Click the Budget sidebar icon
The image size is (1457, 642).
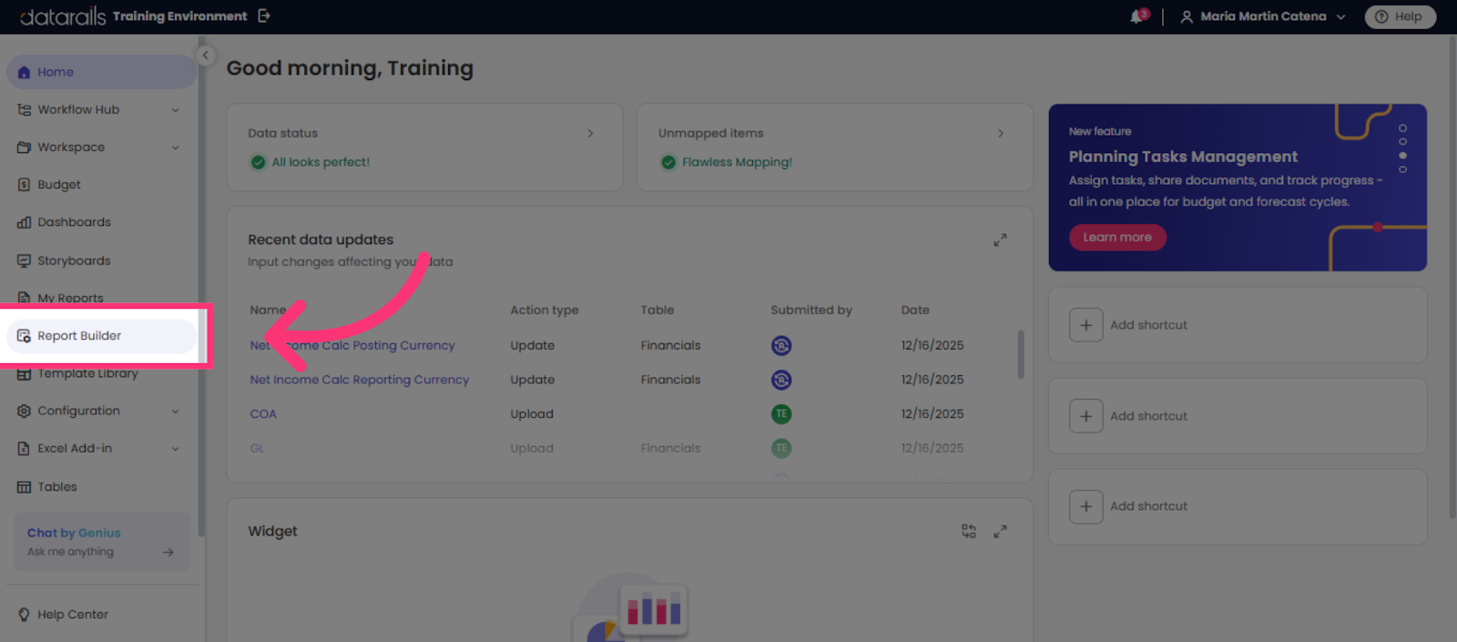pyautogui.click(x=24, y=185)
